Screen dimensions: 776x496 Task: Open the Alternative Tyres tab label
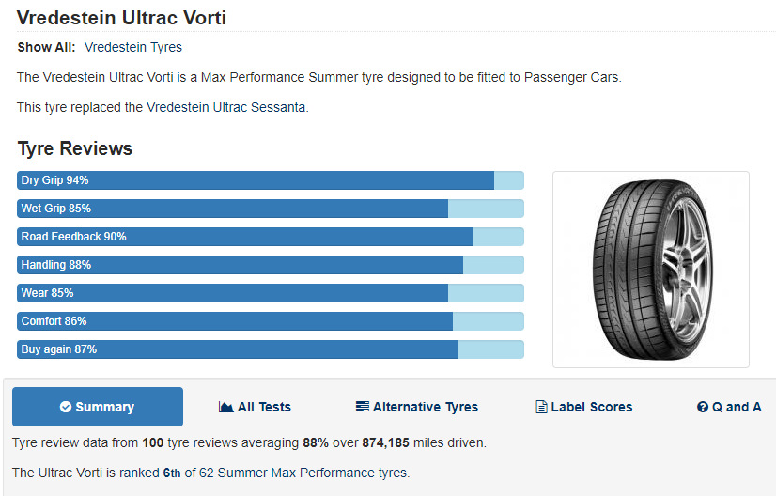click(426, 407)
